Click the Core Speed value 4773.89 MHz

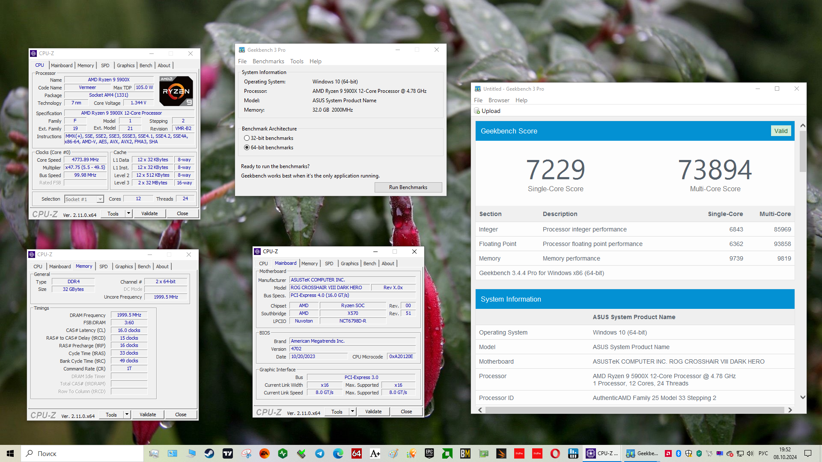pos(85,160)
